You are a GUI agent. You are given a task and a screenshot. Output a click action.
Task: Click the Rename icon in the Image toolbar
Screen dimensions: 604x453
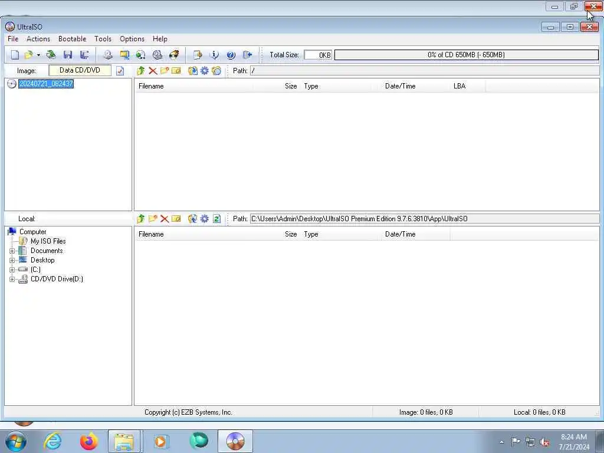coord(176,71)
